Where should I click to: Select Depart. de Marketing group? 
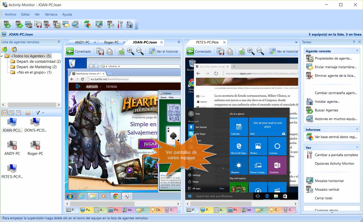pos(36,67)
